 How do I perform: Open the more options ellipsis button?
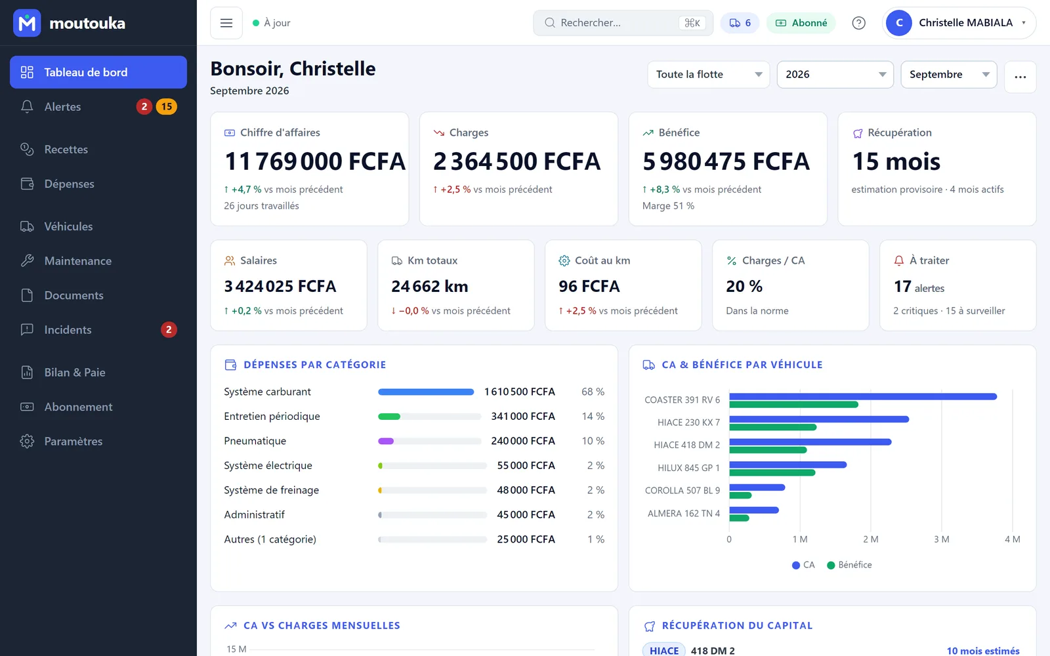pos(1020,77)
